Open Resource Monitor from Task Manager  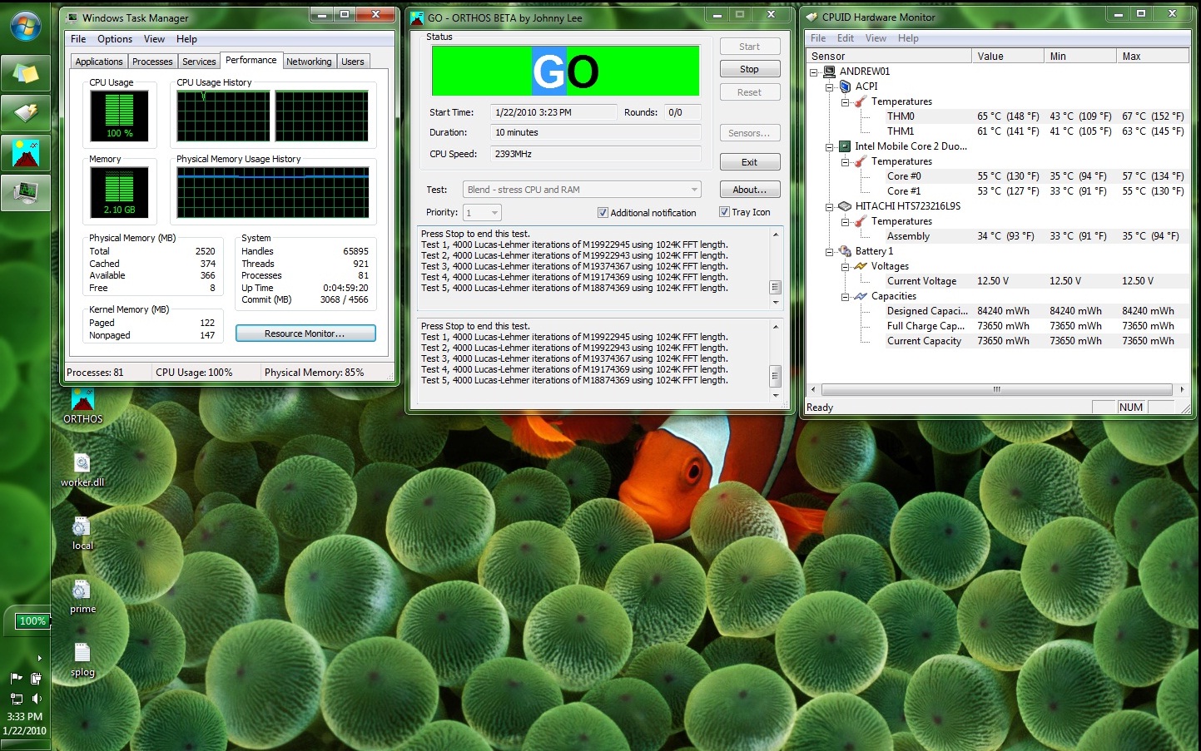tap(305, 334)
